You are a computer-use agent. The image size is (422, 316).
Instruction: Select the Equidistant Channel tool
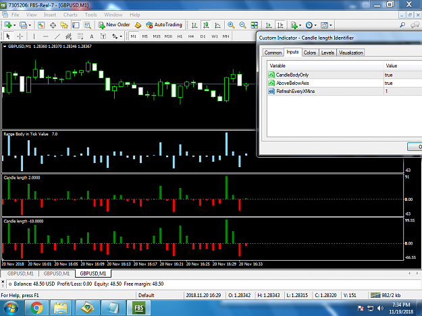(69, 36)
